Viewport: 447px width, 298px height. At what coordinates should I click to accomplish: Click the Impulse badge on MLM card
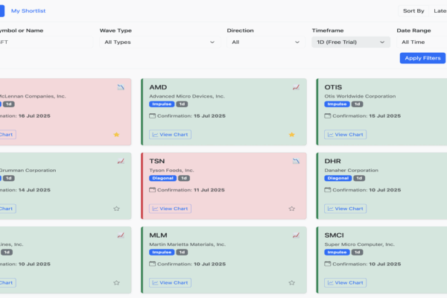(x=162, y=253)
